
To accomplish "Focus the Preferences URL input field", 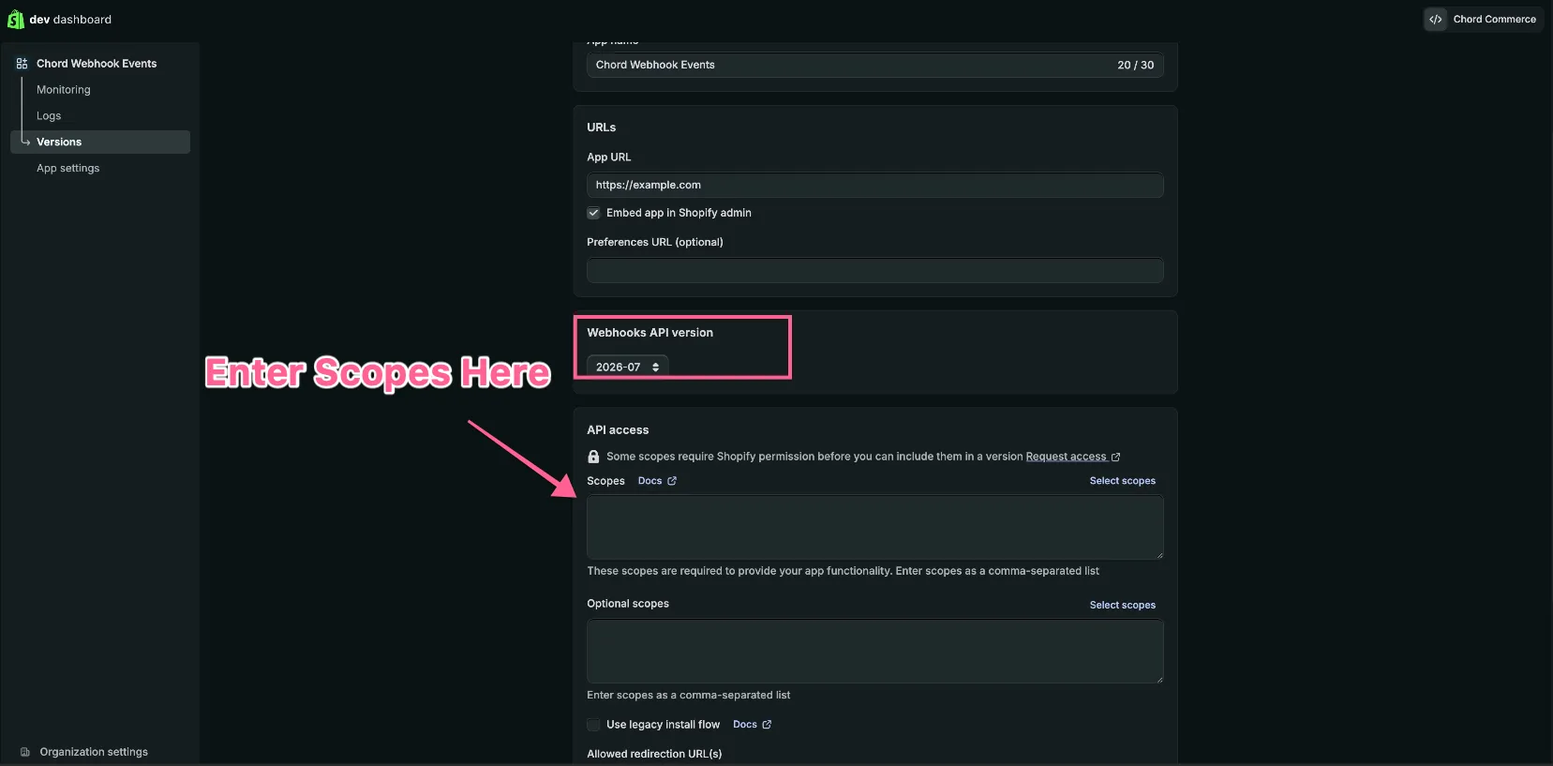I will pyautogui.click(x=875, y=270).
